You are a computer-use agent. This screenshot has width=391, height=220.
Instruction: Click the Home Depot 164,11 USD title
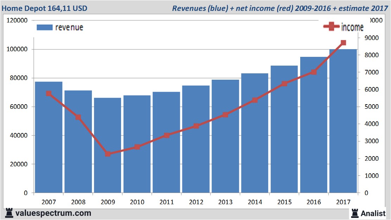(x=44, y=8)
